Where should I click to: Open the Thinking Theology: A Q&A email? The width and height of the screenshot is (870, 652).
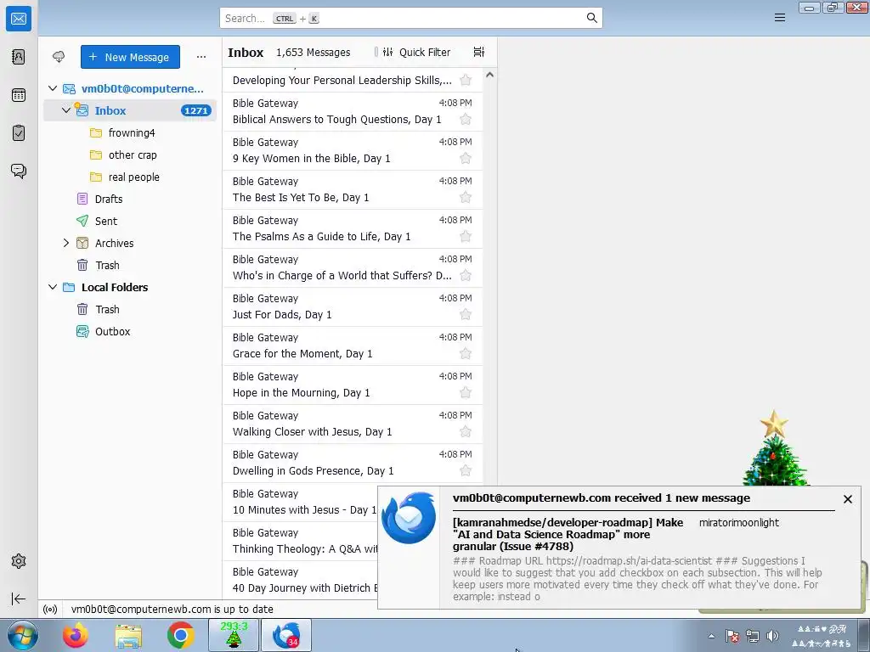[x=300, y=541]
